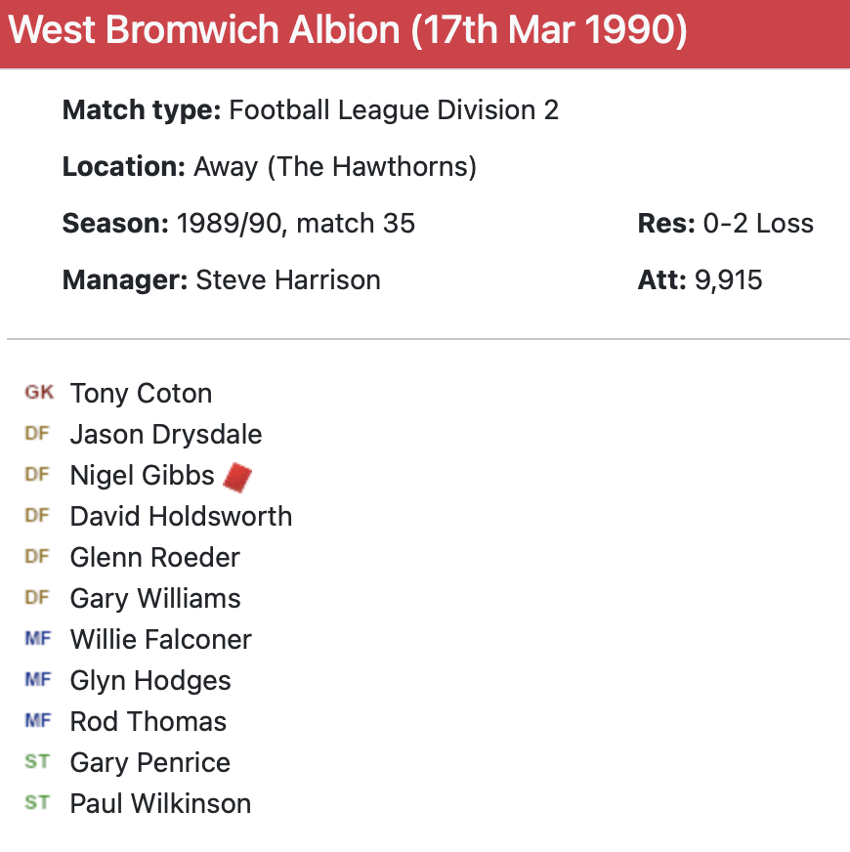
Task: Open Nigel Gibbs player name
Action: pos(142,476)
